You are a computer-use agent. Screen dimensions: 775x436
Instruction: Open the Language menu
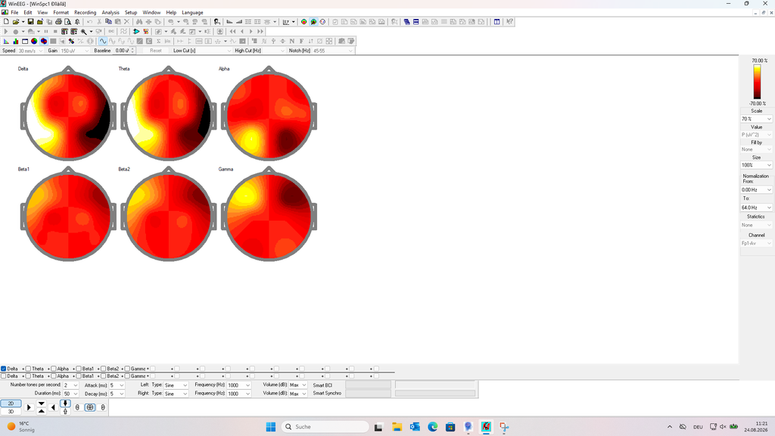click(x=192, y=12)
